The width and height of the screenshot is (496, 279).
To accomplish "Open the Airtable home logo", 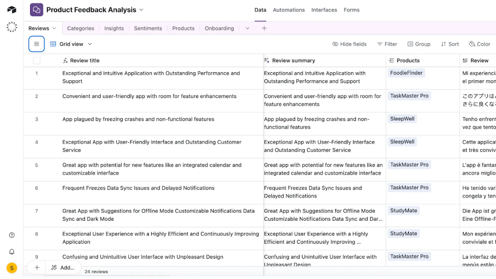I will click(12, 10).
